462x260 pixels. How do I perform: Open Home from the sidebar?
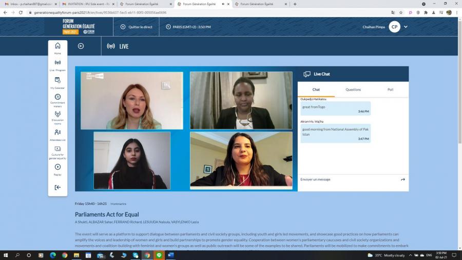[57, 47]
